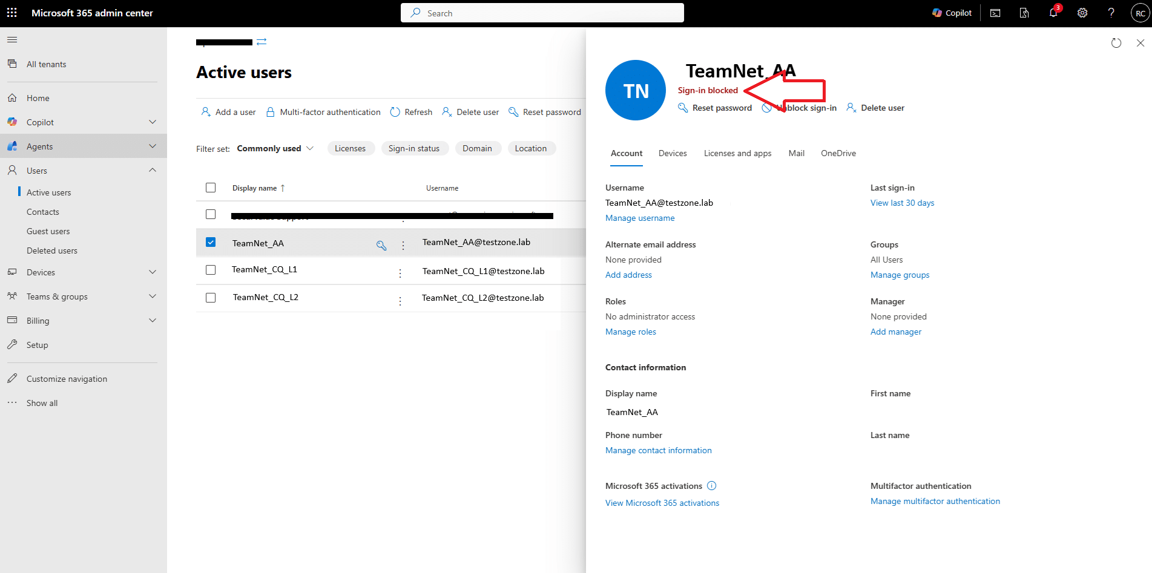Click the reset password key icon in TeamNet_AA row

coord(381,245)
